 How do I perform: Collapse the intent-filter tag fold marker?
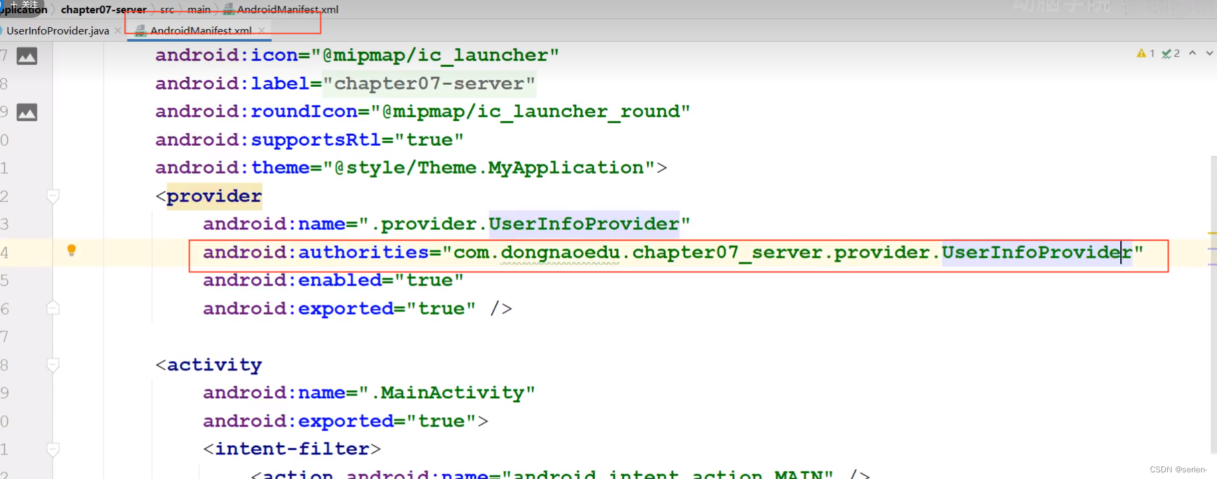click(x=53, y=449)
